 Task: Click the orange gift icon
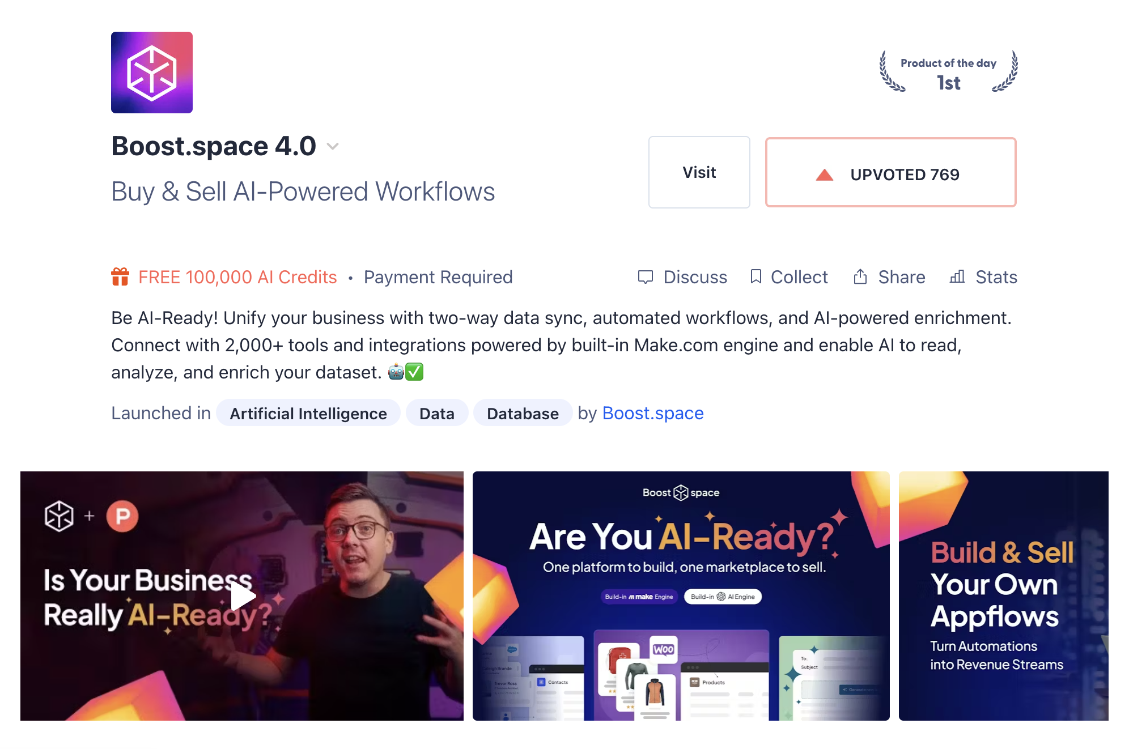pos(120,276)
